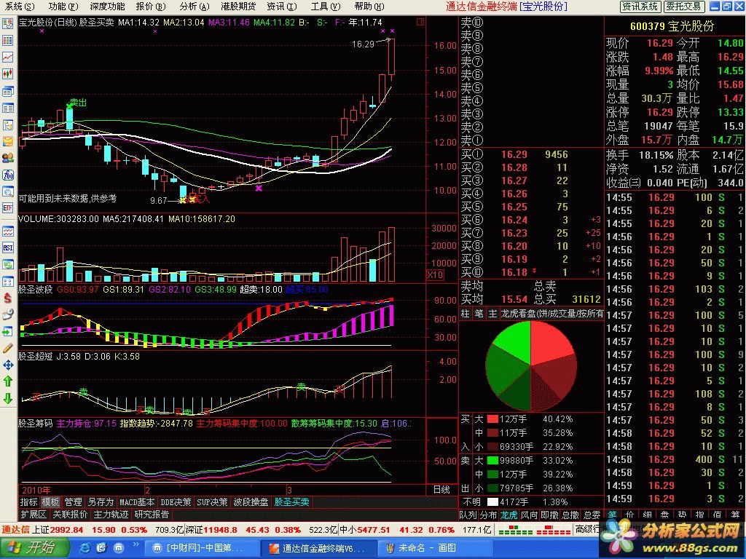
Task: Switch to MACD基本 template tab
Action: (137, 502)
